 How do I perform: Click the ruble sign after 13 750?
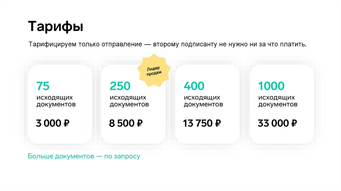[x=217, y=123]
